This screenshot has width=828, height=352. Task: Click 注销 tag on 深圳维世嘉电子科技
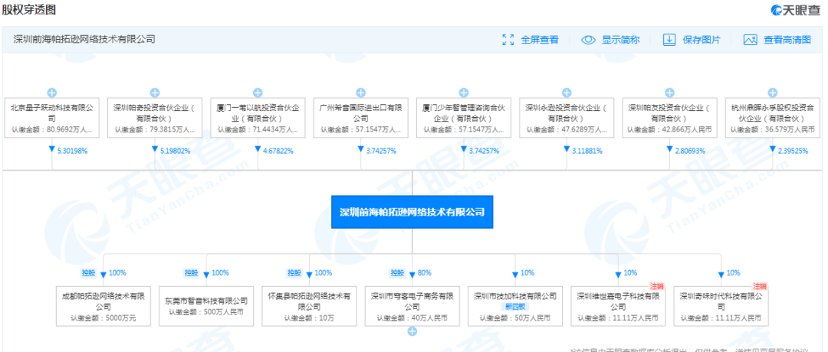coord(657,286)
